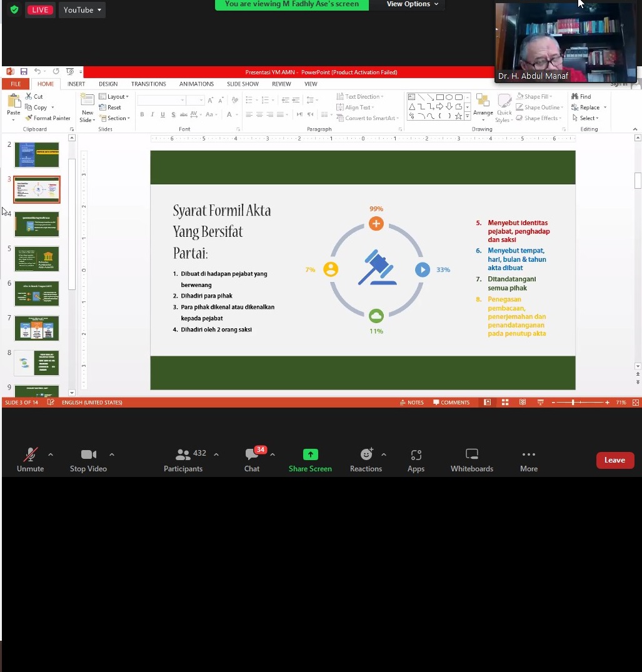The width and height of the screenshot is (642, 672).
Task: Adjust the PowerPoint zoom slider
Action: tap(573, 403)
